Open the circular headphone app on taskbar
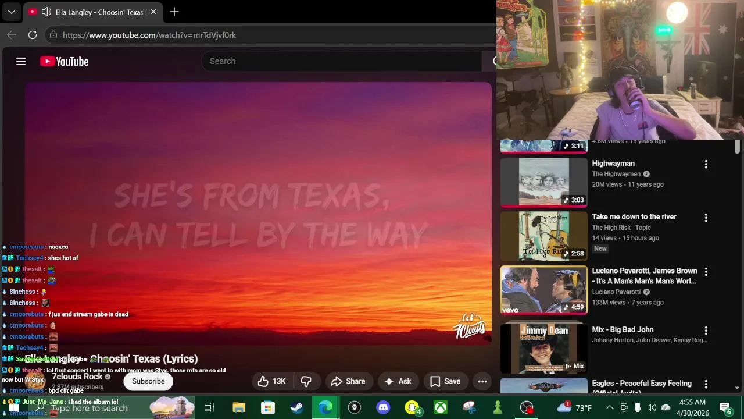The width and height of the screenshot is (744, 419). [x=355, y=407]
